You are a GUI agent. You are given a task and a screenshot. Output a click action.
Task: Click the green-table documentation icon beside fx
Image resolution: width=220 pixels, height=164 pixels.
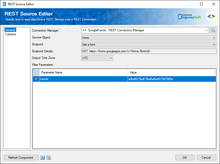pos(49,158)
